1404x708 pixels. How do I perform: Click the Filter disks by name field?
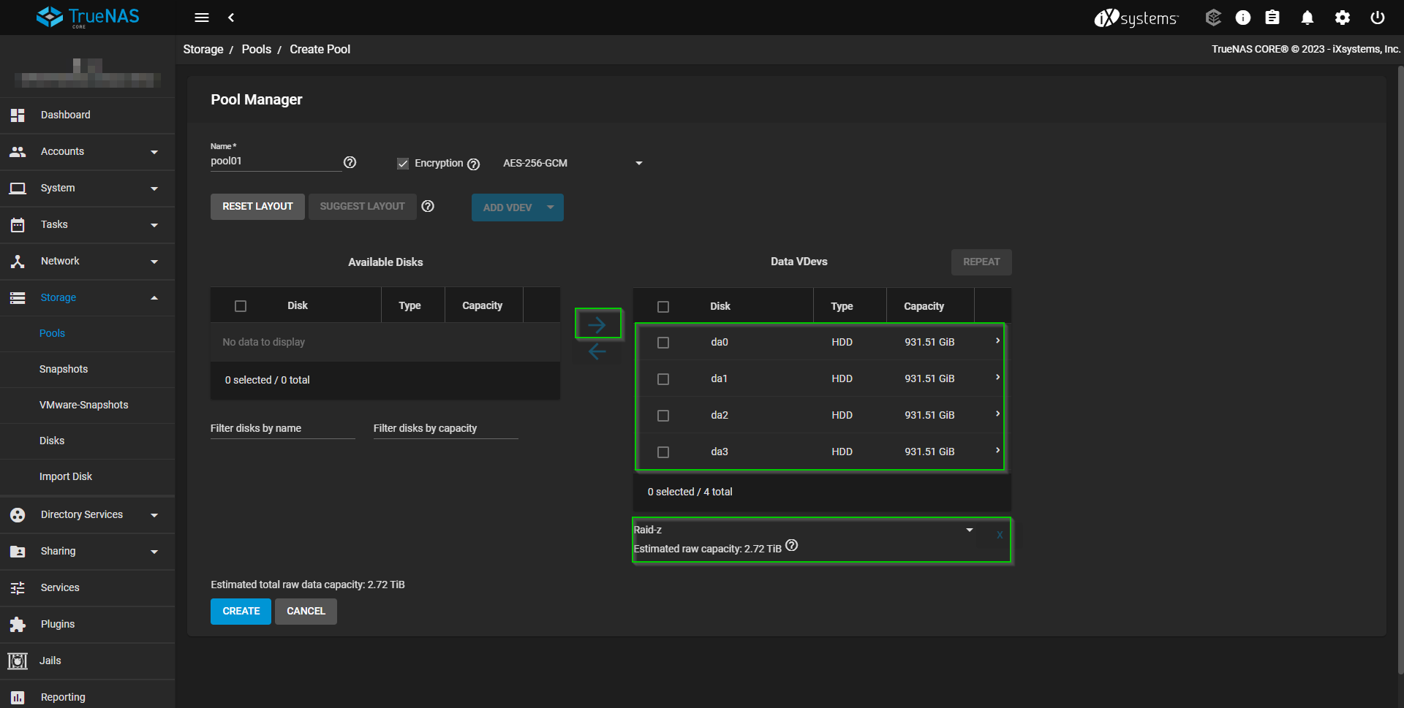click(x=282, y=428)
